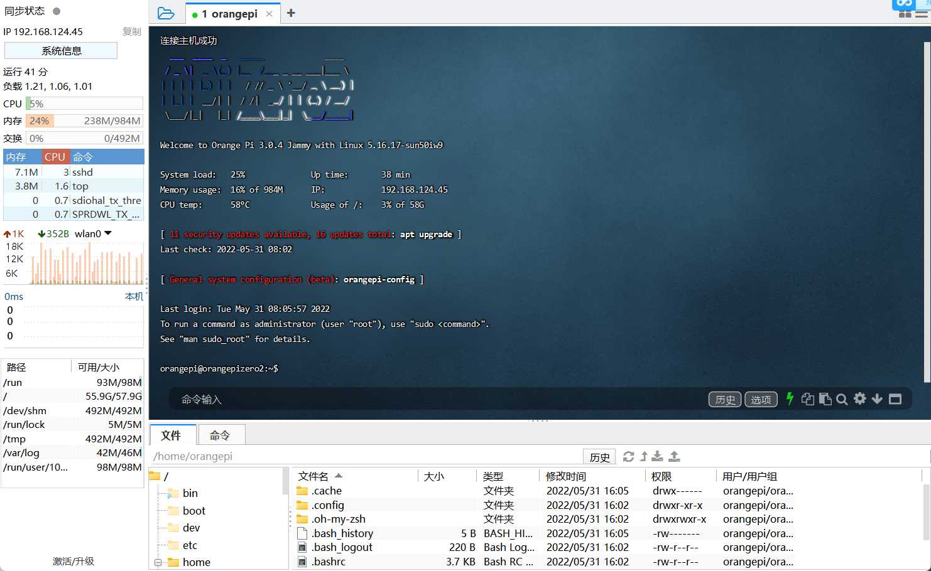Sort by 修改时间 column header
The height and width of the screenshot is (571, 931).
[x=592, y=476]
